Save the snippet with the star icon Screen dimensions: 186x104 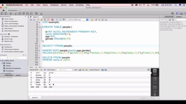click(92, 20)
